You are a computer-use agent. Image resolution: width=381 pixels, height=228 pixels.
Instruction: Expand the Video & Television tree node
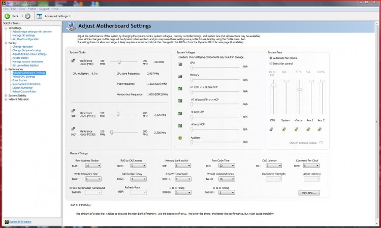coord(6,100)
